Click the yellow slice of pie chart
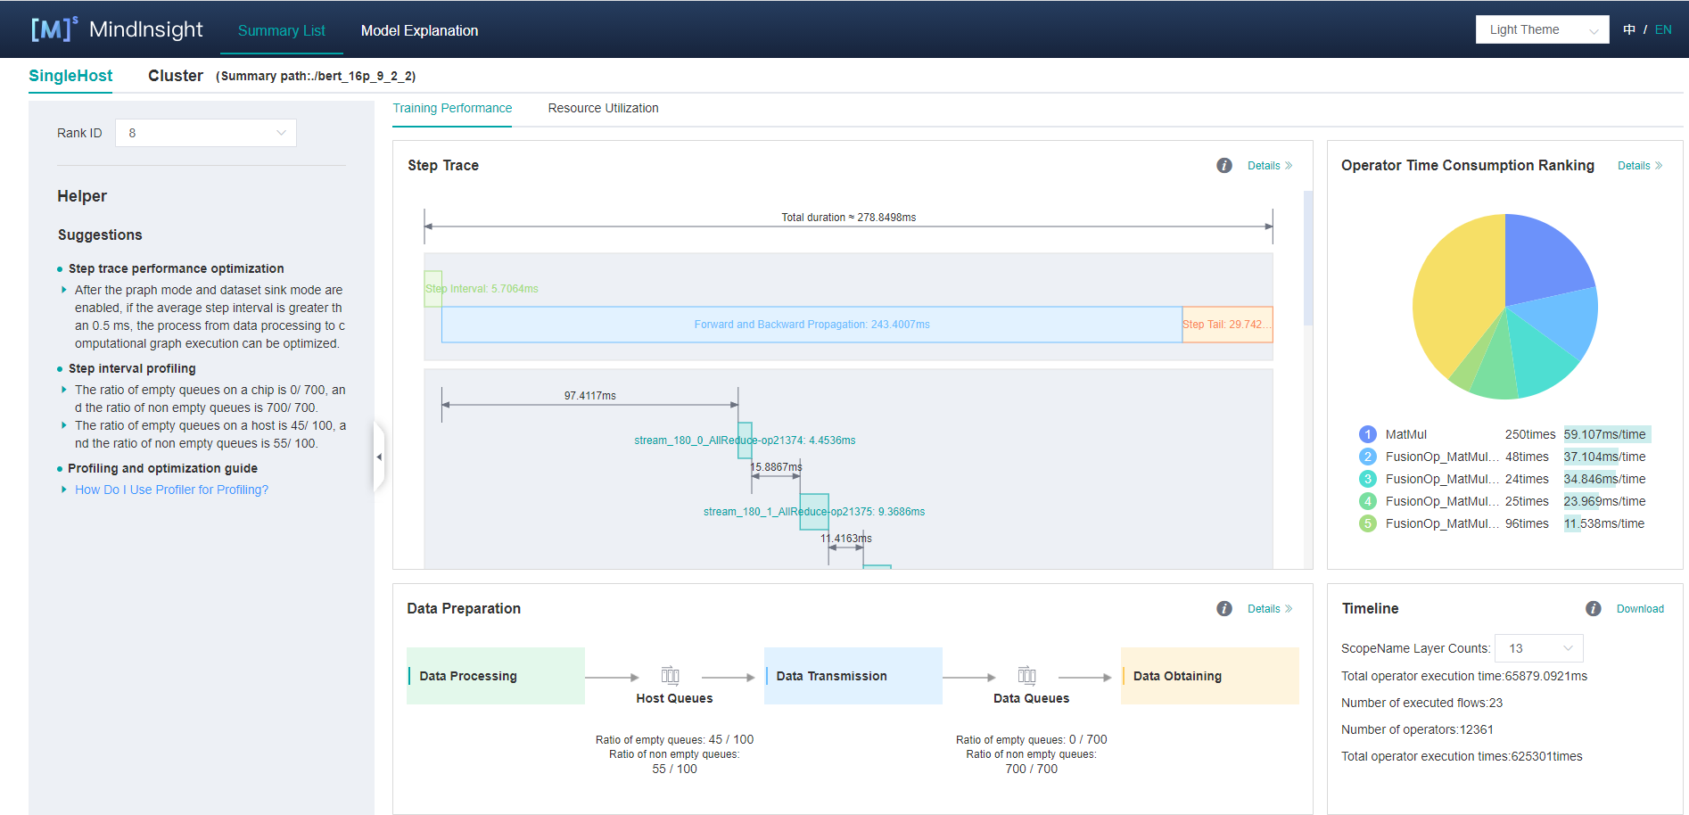The height and width of the screenshot is (815, 1689). (x=1454, y=294)
